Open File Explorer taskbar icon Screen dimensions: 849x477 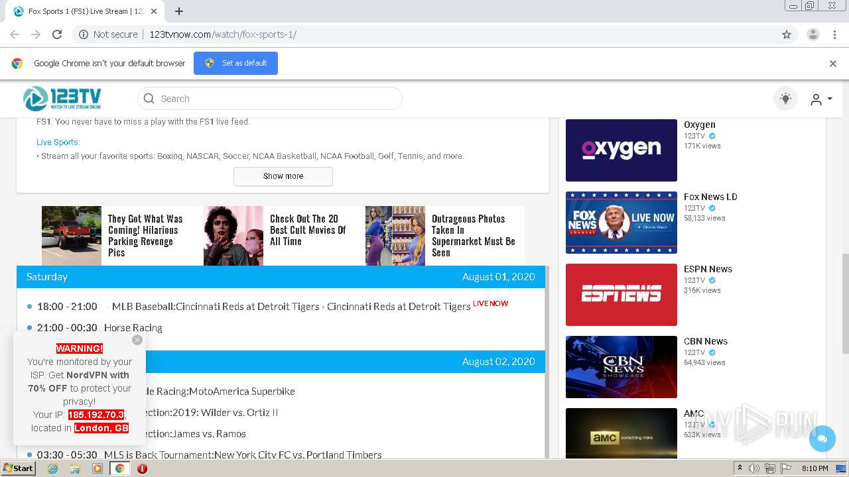[75, 468]
